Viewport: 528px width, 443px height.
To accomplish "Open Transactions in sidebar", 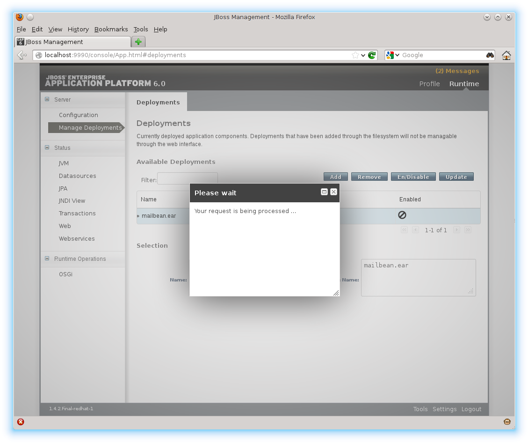I will click(77, 214).
